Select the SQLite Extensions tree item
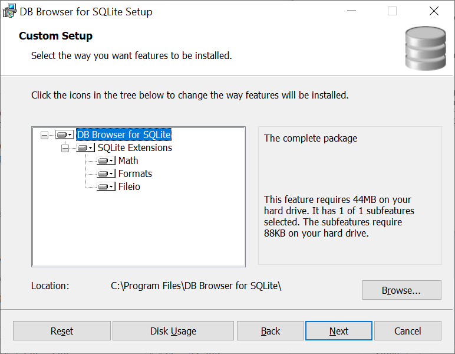The height and width of the screenshot is (354, 455). pyautogui.click(x=134, y=148)
